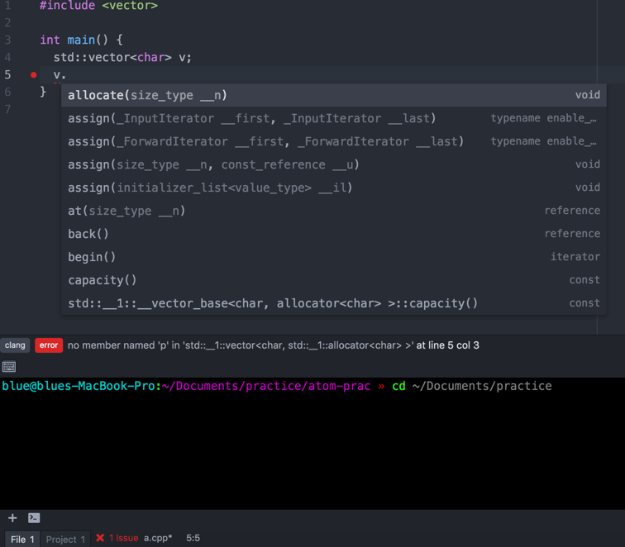
Task: Click the linter error message text
Action: point(273,345)
